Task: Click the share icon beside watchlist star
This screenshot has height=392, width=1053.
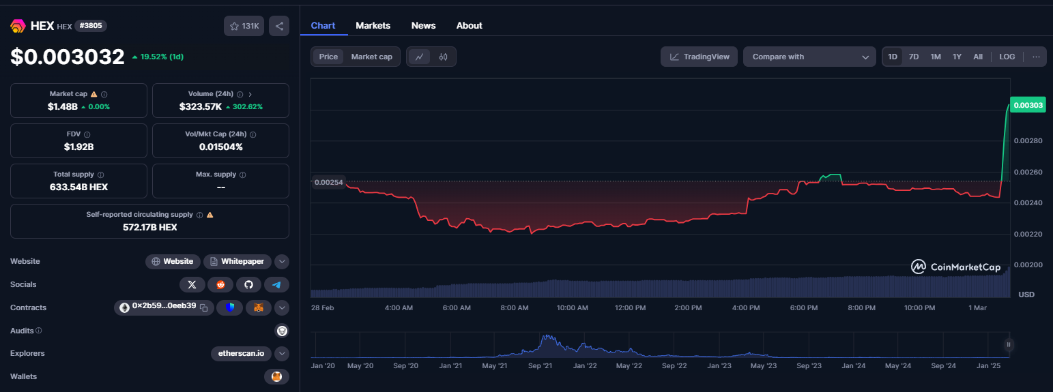Action: pyautogui.click(x=278, y=26)
